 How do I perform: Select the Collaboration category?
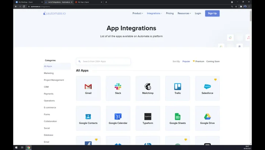coord(50,121)
